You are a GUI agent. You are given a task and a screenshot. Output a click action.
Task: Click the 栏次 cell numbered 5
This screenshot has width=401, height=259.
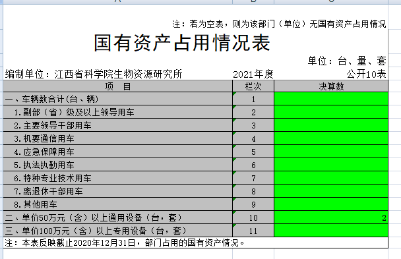pyautogui.click(x=253, y=152)
